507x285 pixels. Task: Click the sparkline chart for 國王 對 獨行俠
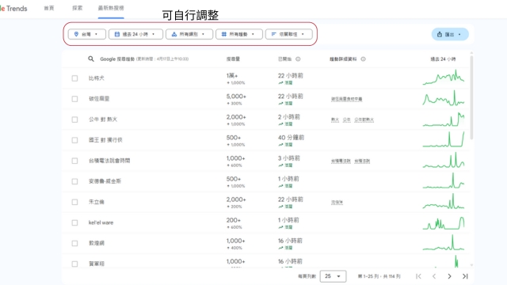point(444,139)
